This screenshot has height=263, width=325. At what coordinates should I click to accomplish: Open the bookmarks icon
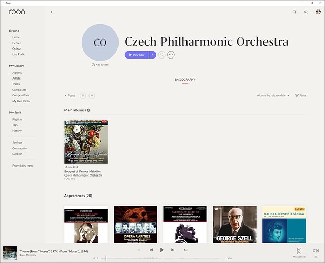click(x=294, y=12)
